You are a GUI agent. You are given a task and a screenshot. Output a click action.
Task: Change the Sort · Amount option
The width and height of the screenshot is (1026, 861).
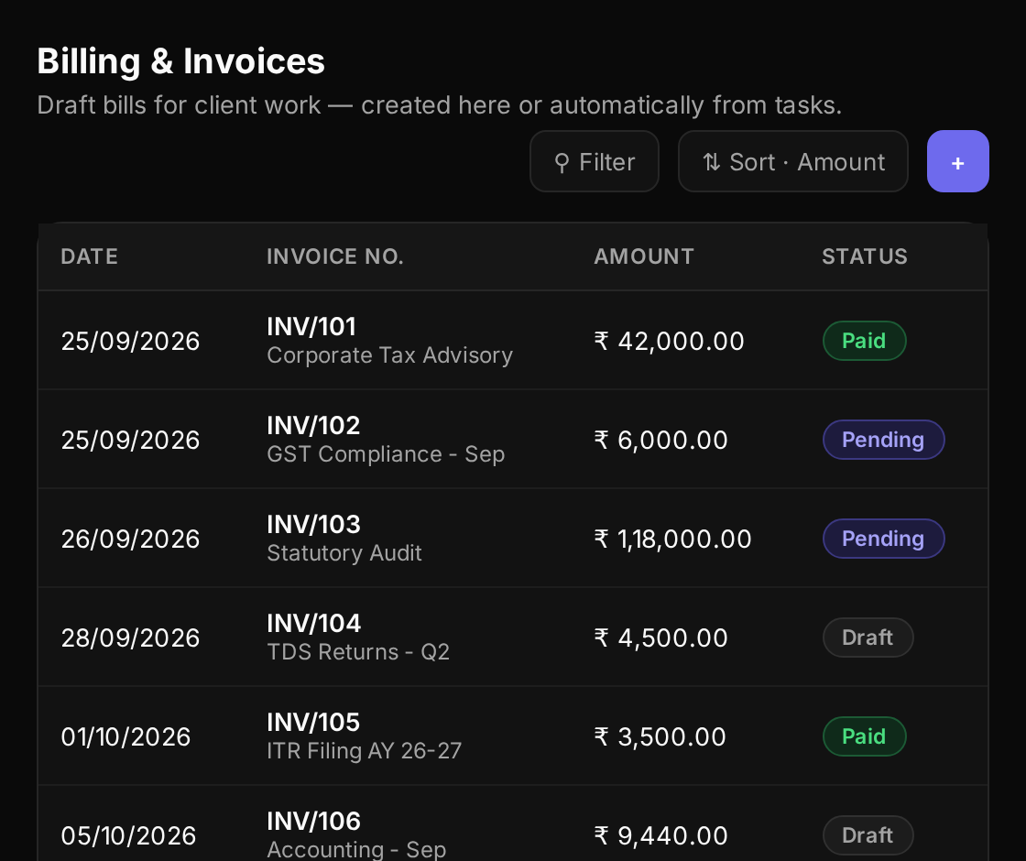tap(793, 161)
